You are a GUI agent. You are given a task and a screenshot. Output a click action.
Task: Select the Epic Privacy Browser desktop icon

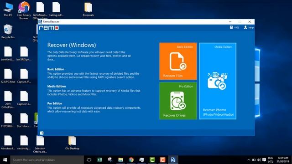pos(24,10)
